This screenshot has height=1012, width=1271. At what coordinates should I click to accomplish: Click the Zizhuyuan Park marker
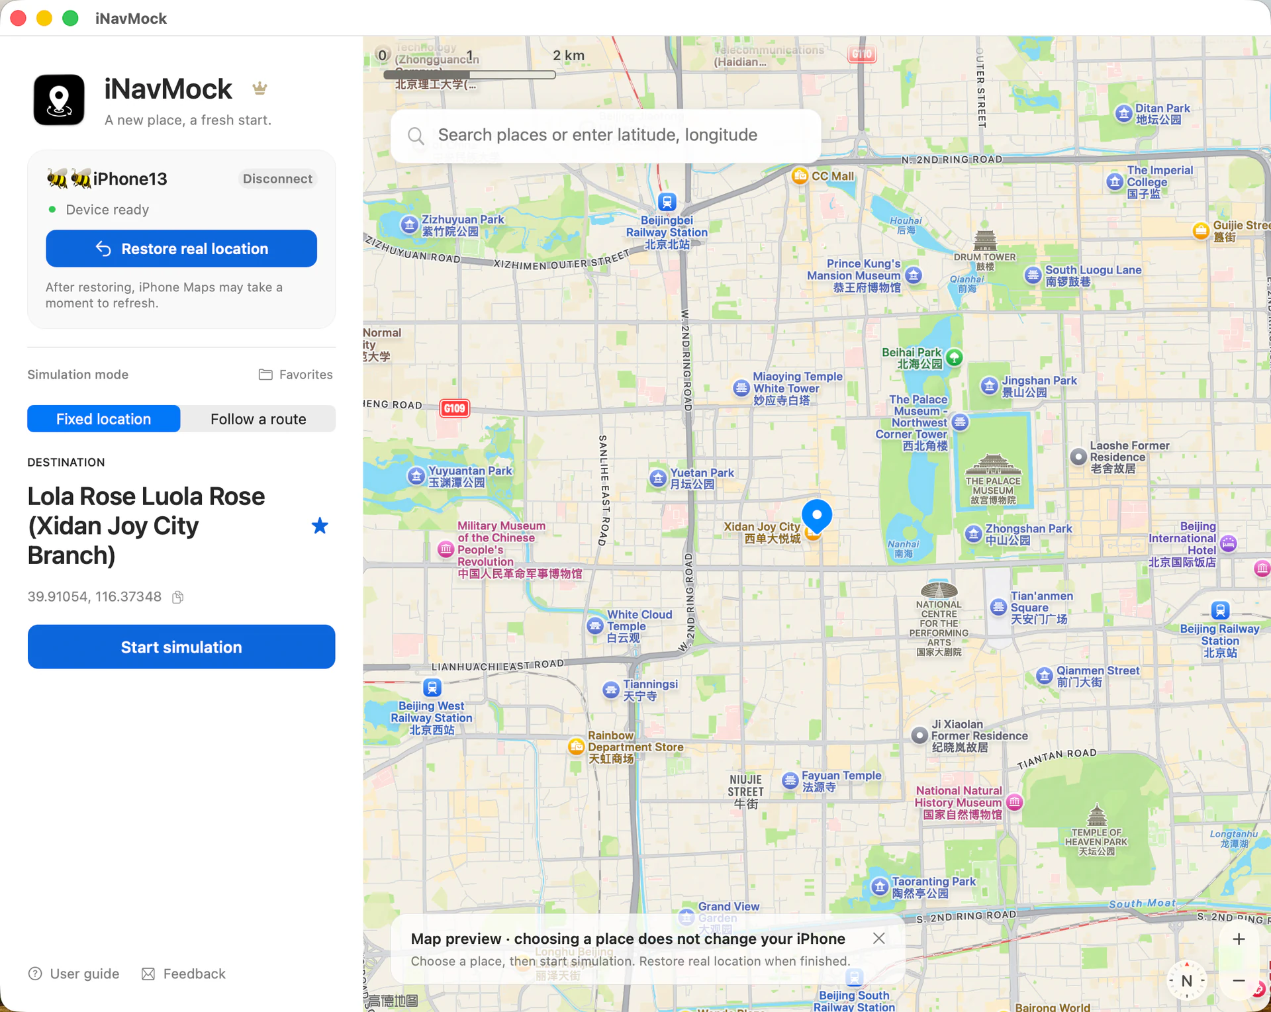click(409, 224)
